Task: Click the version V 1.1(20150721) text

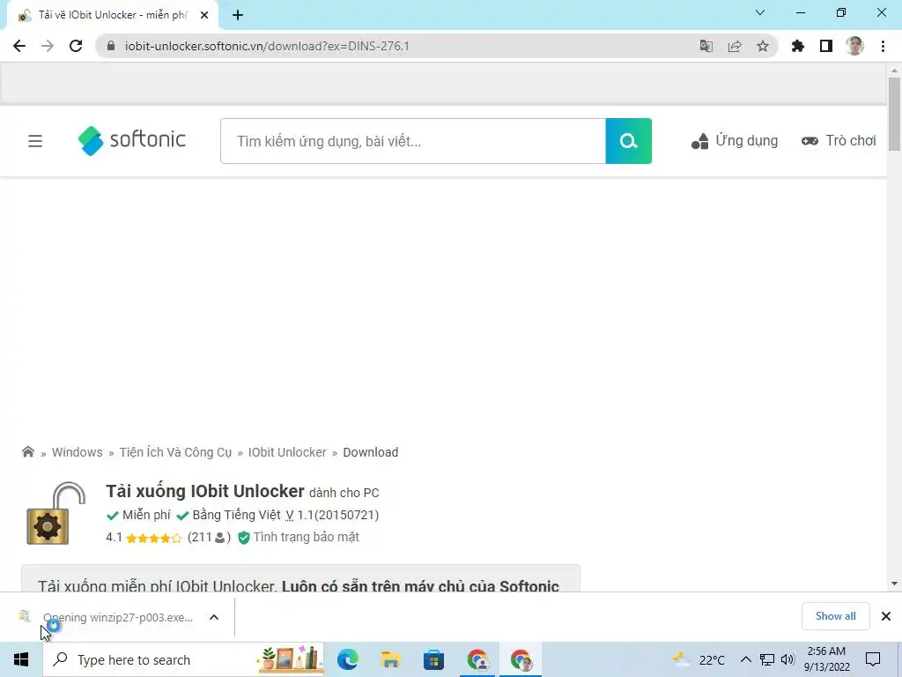Action: point(332,515)
